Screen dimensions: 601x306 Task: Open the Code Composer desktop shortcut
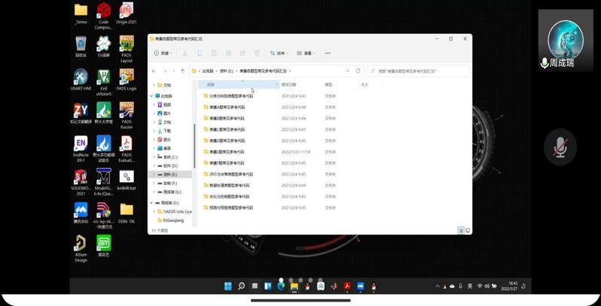pos(103,16)
